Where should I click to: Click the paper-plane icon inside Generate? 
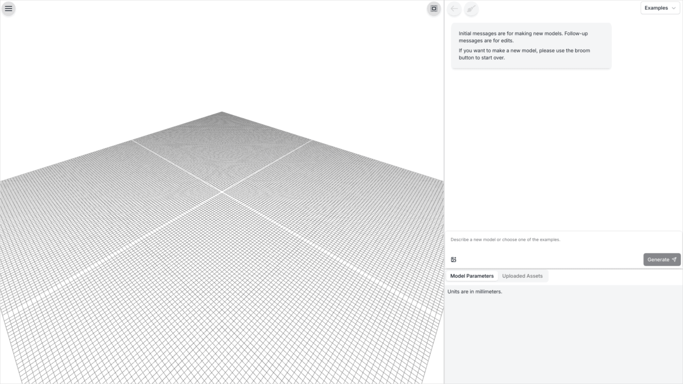point(674,259)
